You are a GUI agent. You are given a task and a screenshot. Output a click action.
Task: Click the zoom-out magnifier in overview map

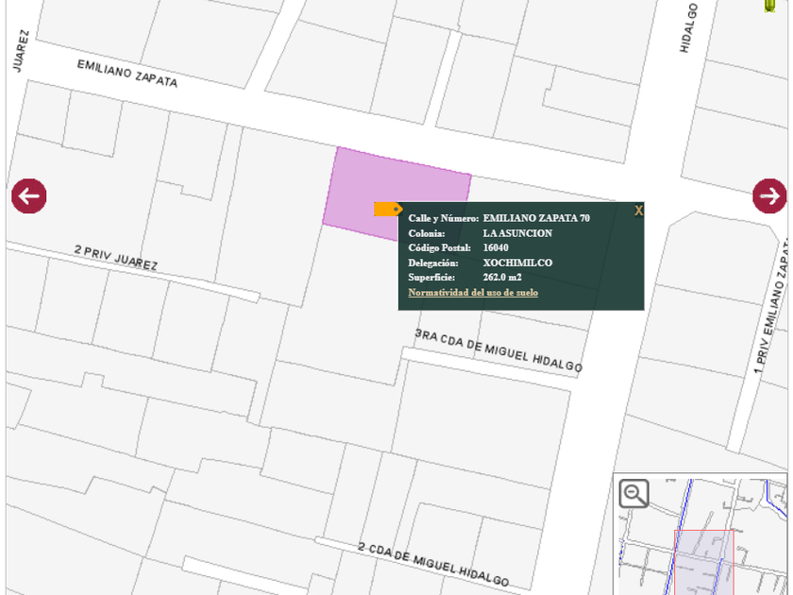[634, 493]
